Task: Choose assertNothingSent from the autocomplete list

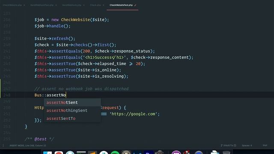Action: 72,110
